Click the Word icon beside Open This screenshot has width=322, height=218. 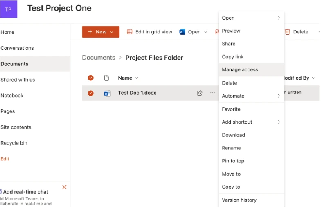pos(182,32)
